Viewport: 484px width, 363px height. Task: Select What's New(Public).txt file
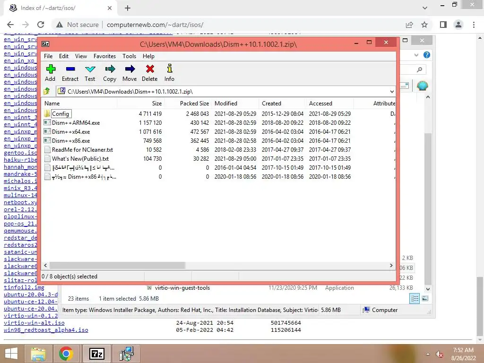[80, 159]
